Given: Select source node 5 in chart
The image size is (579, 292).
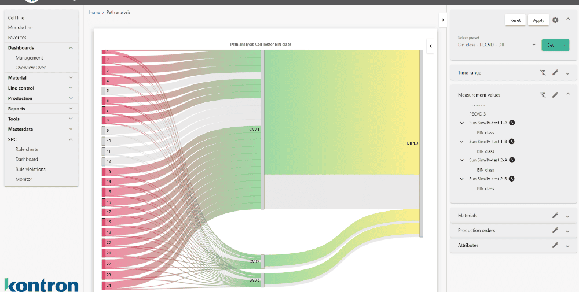Looking at the screenshot, I should 104,90.
